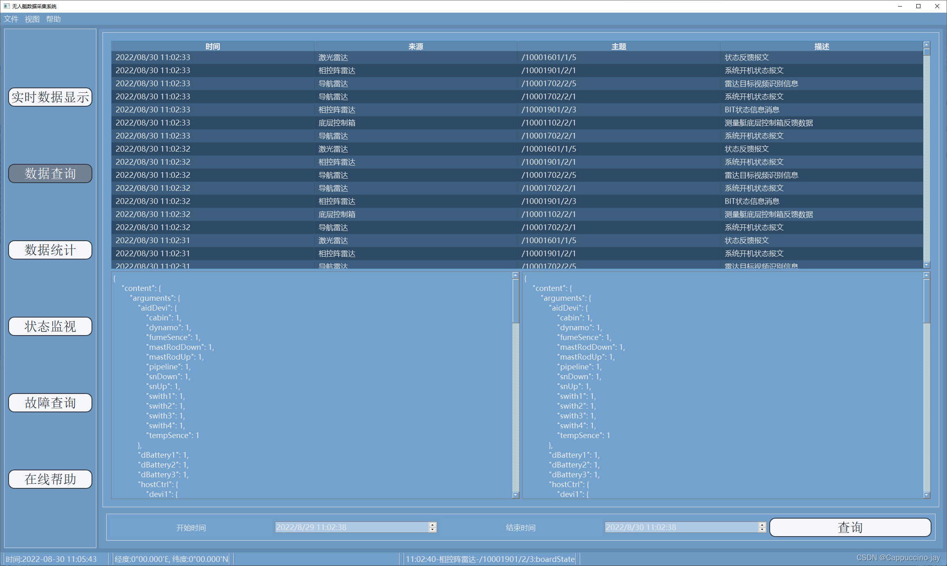Click status bar 经度/纬度 coordinates
This screenshot has width=947, height=566.
[172, 559]
